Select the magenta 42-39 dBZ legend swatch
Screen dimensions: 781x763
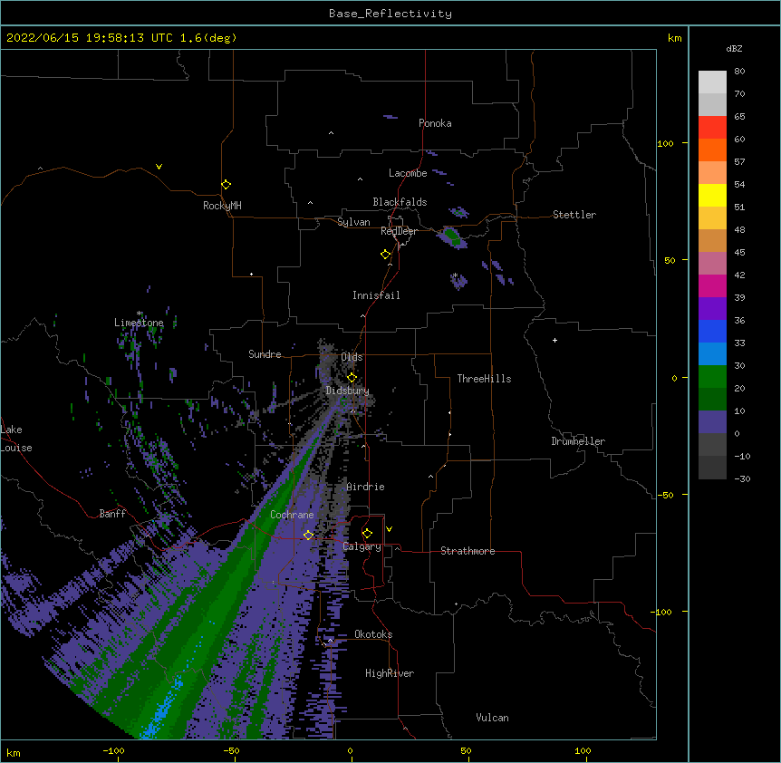coord(712,285)
